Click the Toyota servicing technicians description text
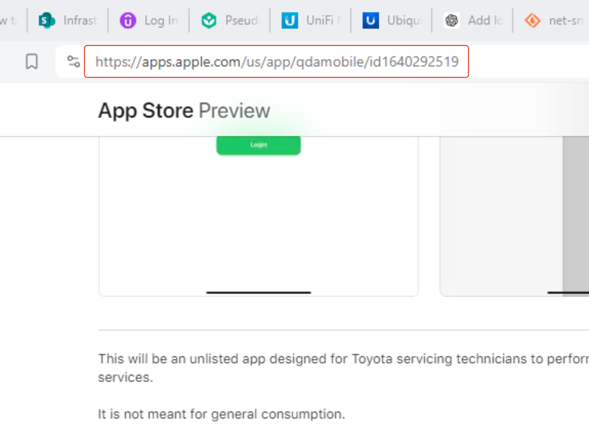Screen dimensions: 589x437 click(343, 359)
